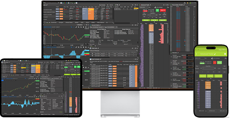Decrease quantity with the minus button on the phone

click(201, 68)
